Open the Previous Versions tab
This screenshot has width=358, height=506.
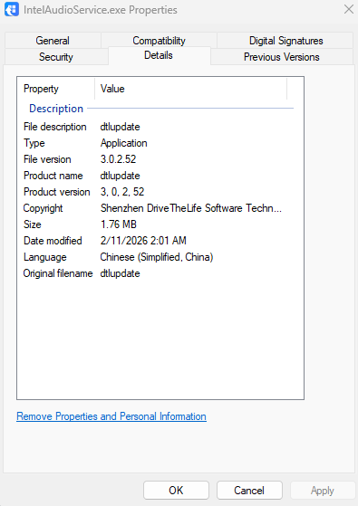[282, 57]
